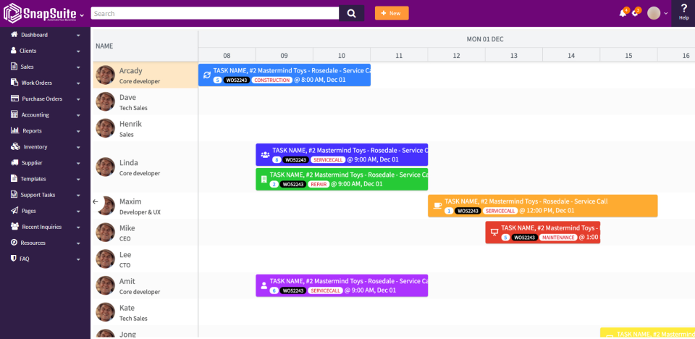Click the Sales document icon
The image size is (695, 339).
(14, 67)
